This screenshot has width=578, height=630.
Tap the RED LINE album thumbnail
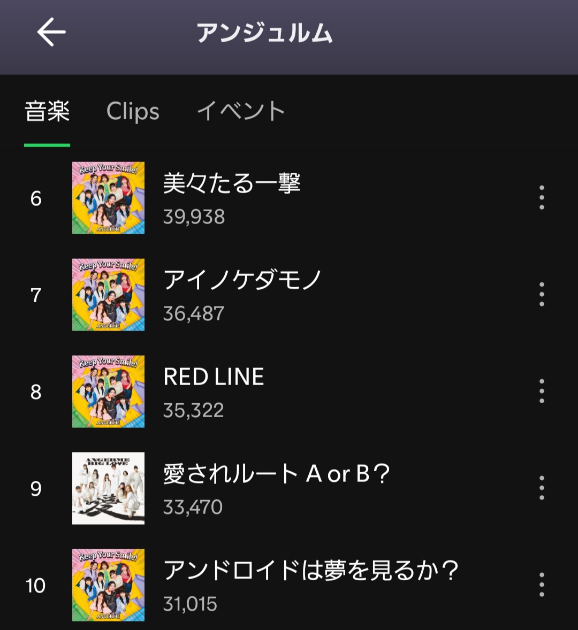click(108, 391)
